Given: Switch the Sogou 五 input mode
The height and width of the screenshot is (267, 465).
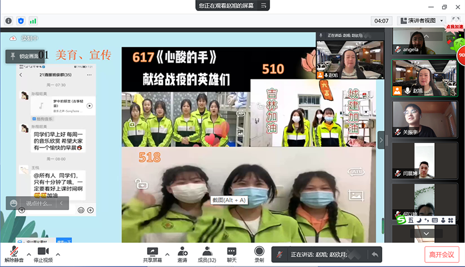Looking at the screenshot, I should (x=410, y=220).
